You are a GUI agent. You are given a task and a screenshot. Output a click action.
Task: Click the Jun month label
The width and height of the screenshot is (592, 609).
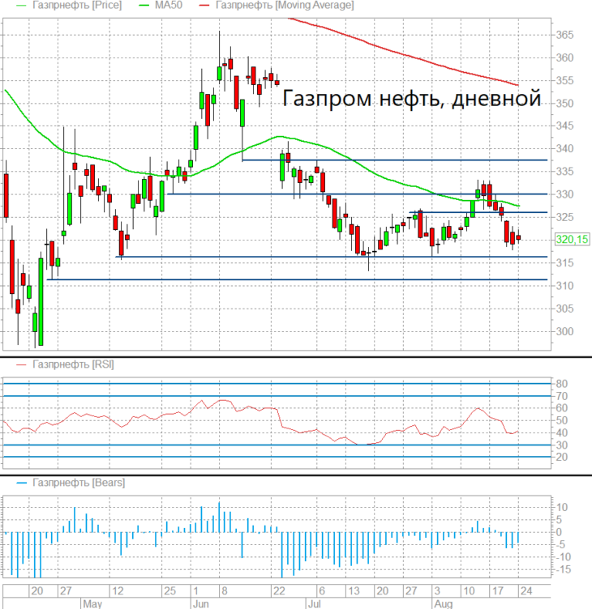[201, 604]
